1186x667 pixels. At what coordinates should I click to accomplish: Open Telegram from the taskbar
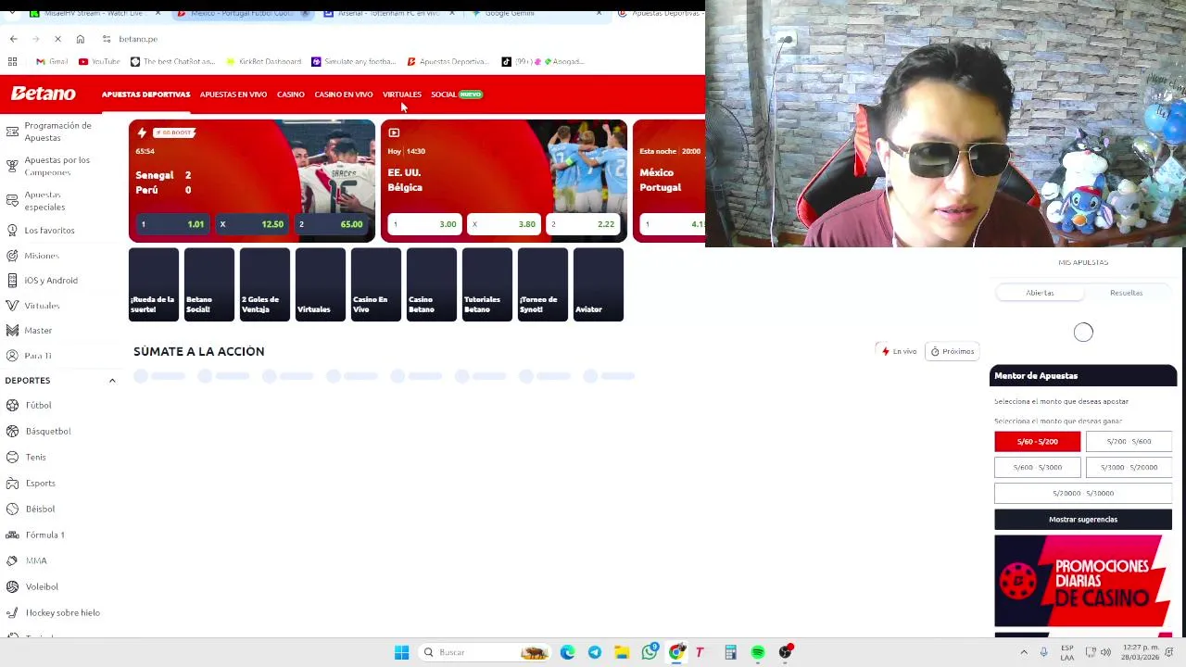click(595, 652)
